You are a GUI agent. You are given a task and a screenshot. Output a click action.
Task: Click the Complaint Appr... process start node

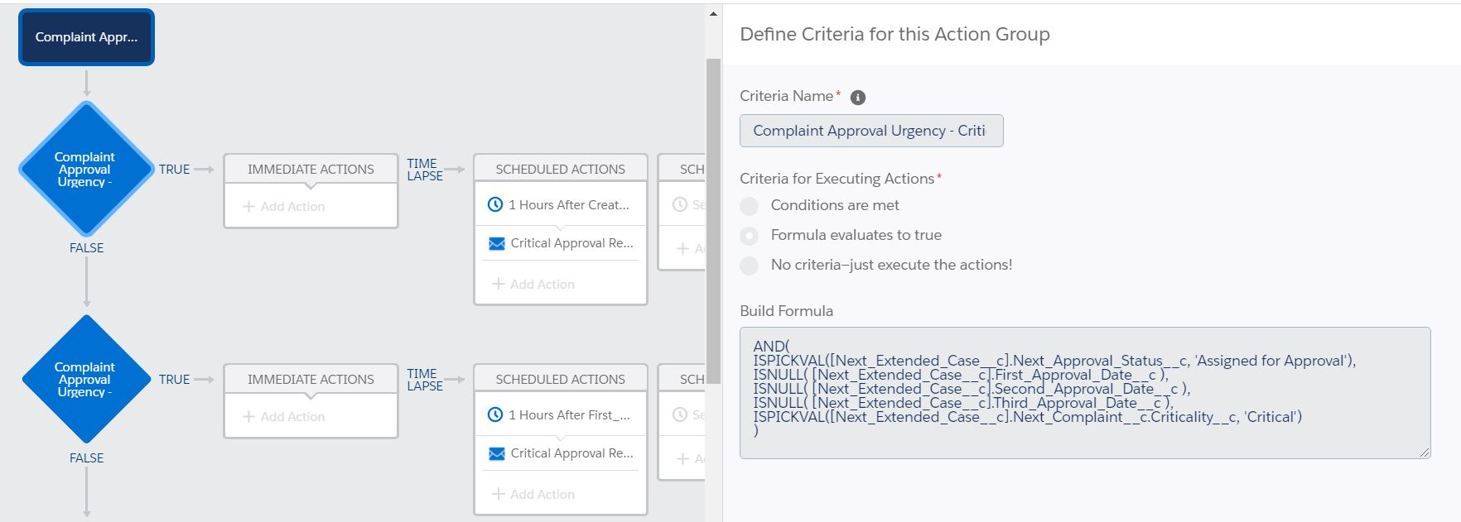pos(86,37)
